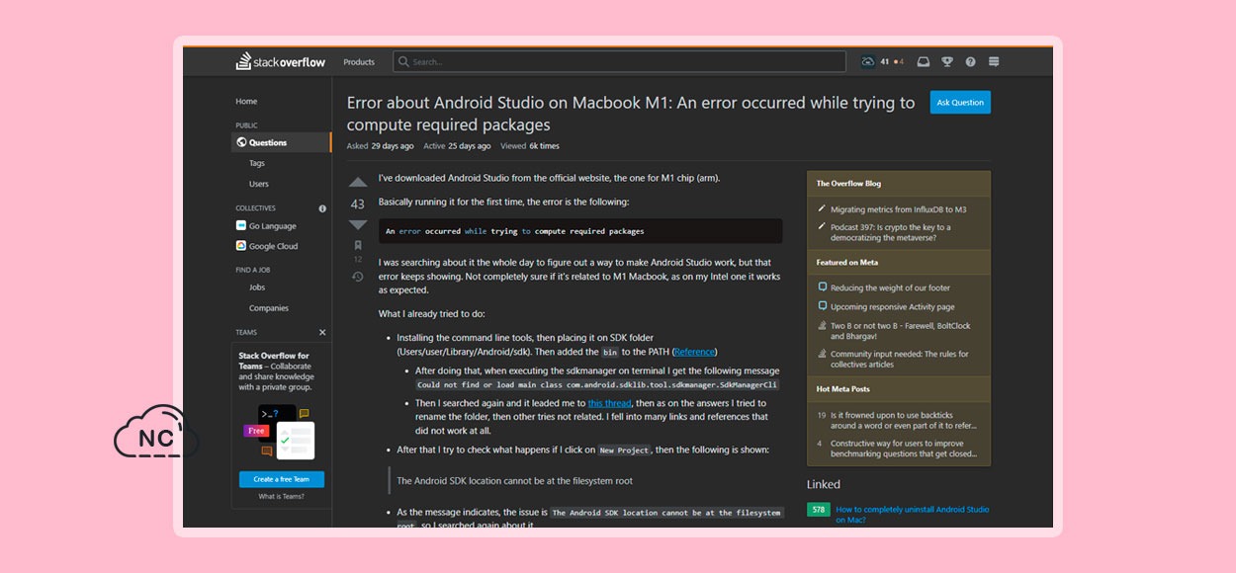Click 'The Overflow Blog' heading
The image size is (1236, 573).
848,184
